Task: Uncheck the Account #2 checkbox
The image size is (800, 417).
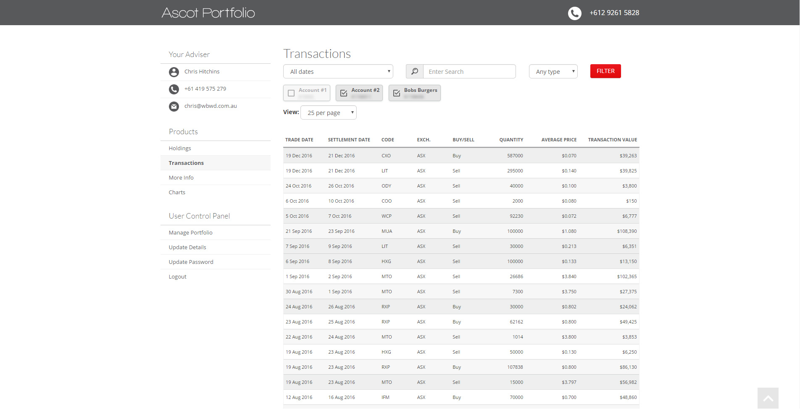Action: click(x=344, y=93)
